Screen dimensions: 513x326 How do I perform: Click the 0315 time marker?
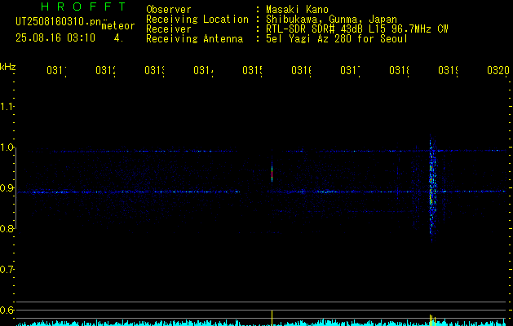coord(253,70)
